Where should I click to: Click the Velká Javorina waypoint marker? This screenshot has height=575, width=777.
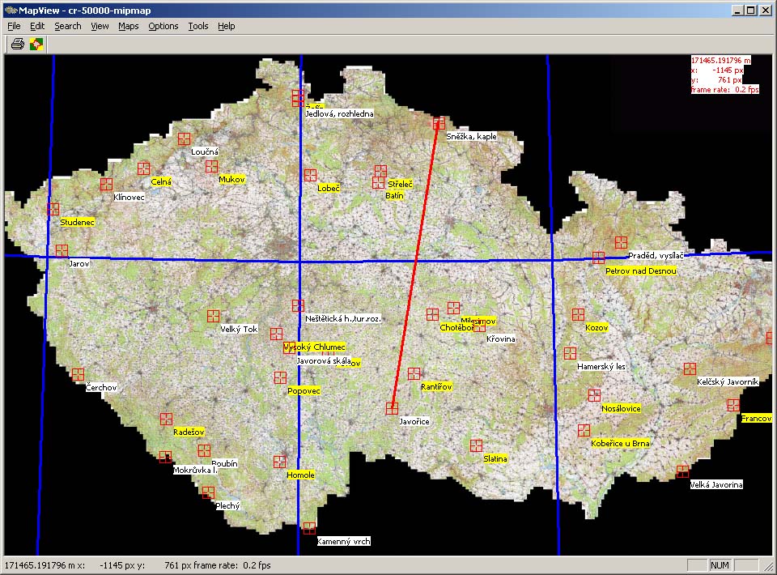point(682,471)
